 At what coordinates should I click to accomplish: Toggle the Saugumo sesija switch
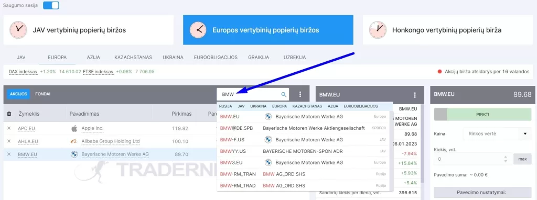[x=51, y=5]
